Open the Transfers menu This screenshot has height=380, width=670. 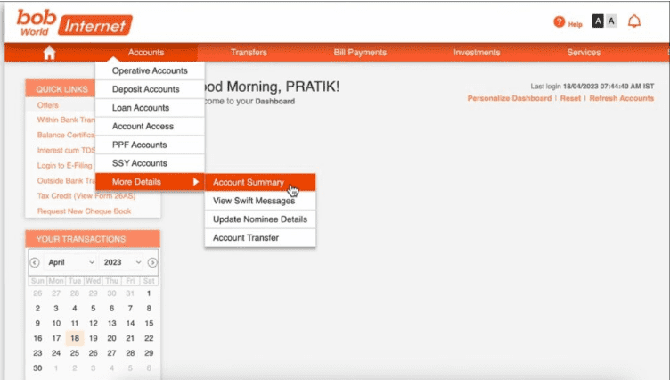point(249,53)
